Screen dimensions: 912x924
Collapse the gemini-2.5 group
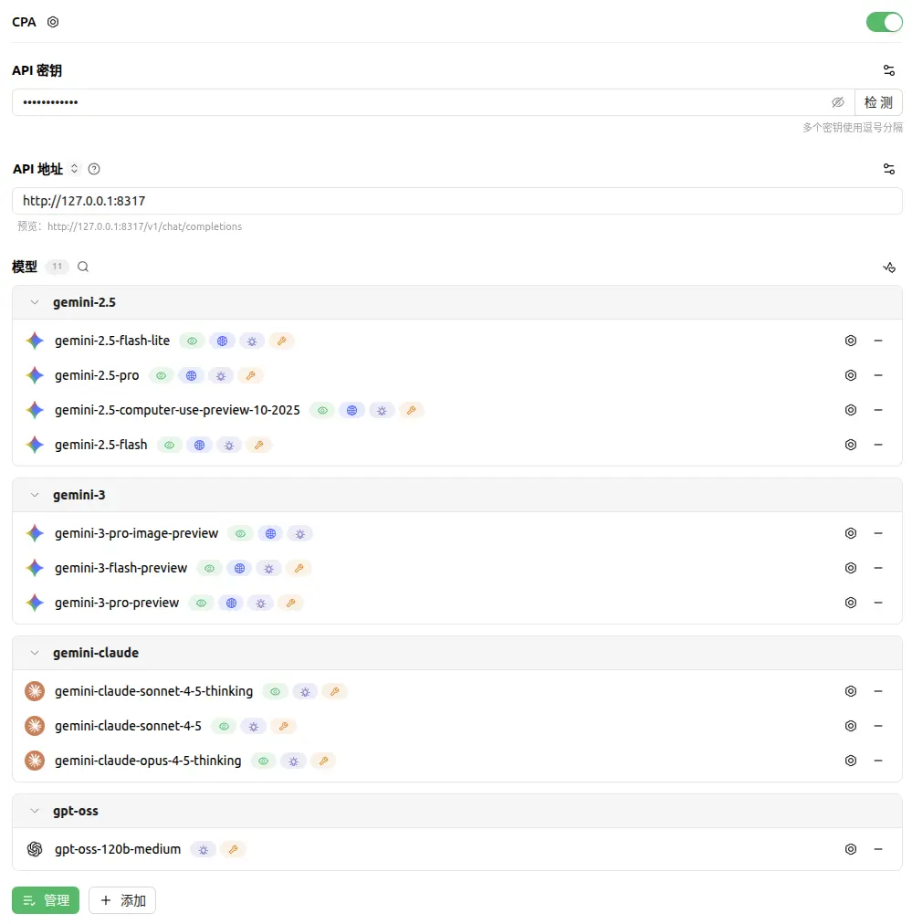click(x=35, y=302)
